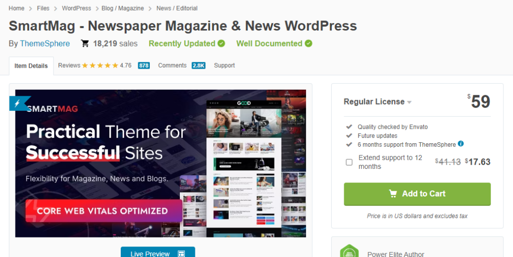Toggle Extend support to 12 months checkbox

point(349,162)
